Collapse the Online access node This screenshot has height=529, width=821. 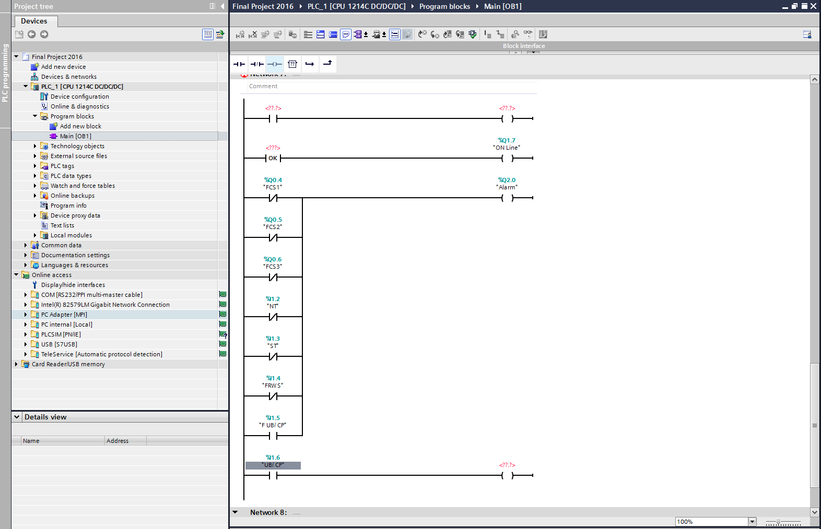click(16, 274)
